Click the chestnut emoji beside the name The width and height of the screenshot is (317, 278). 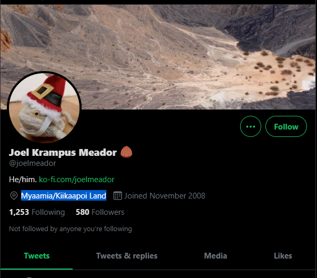(126, 152)
